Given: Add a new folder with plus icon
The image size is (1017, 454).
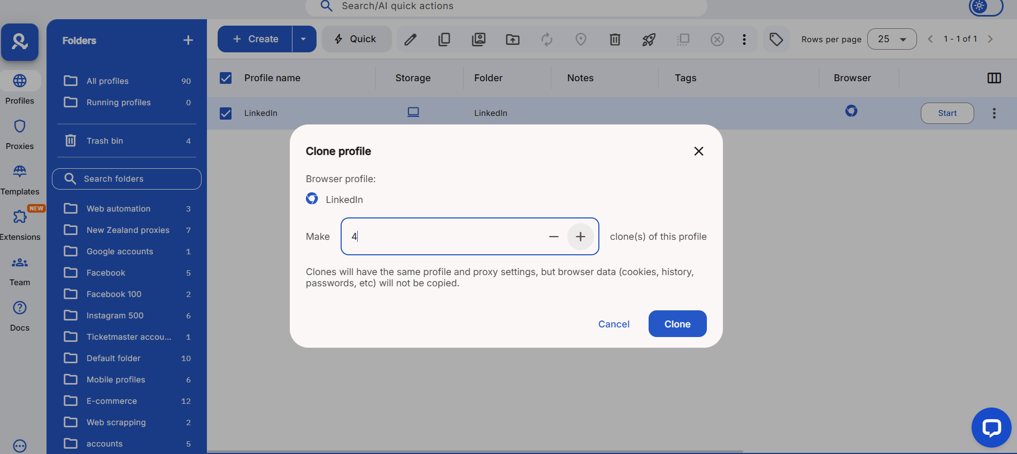Looking at the screenshot, I should tap(188, 41).
